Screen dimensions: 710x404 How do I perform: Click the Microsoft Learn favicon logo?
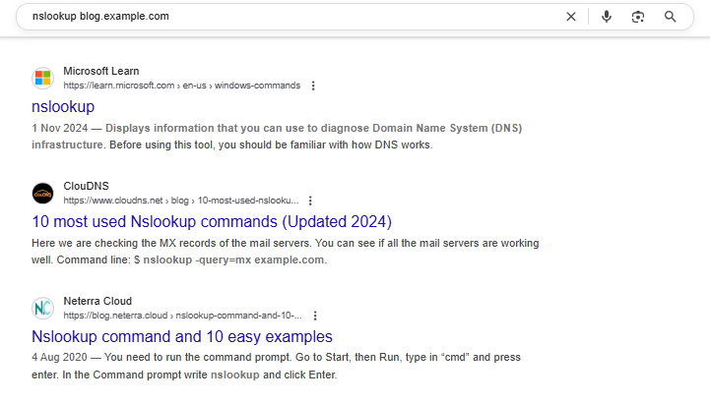pyautogui.click(x=42, y=78)
